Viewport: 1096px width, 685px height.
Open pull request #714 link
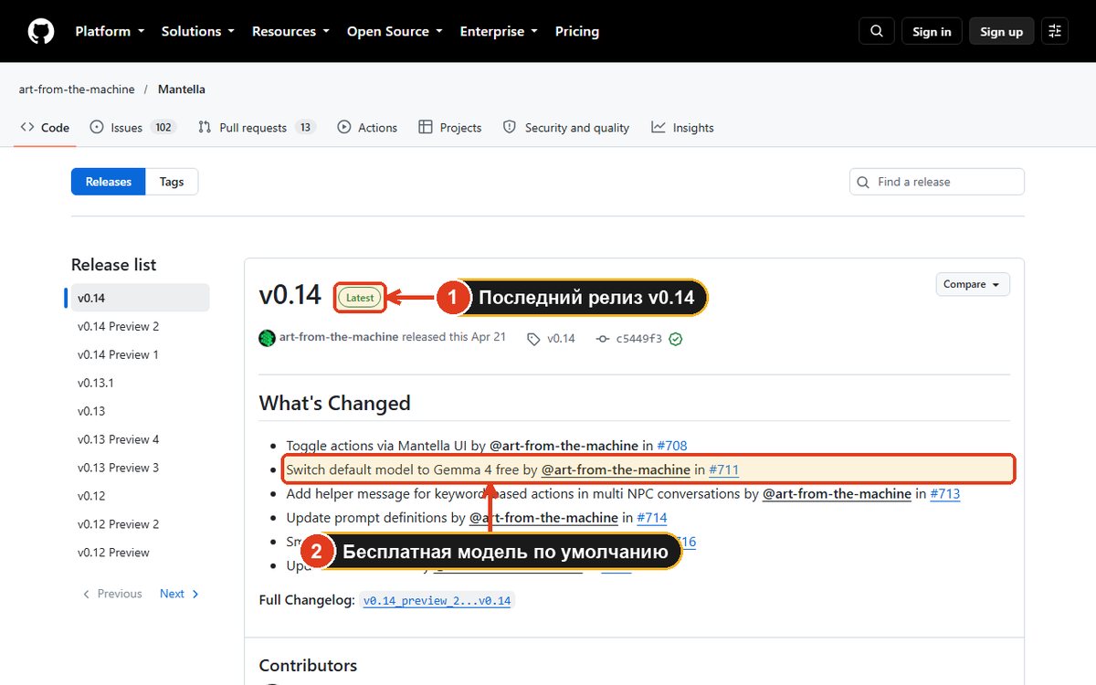(652, 517)
